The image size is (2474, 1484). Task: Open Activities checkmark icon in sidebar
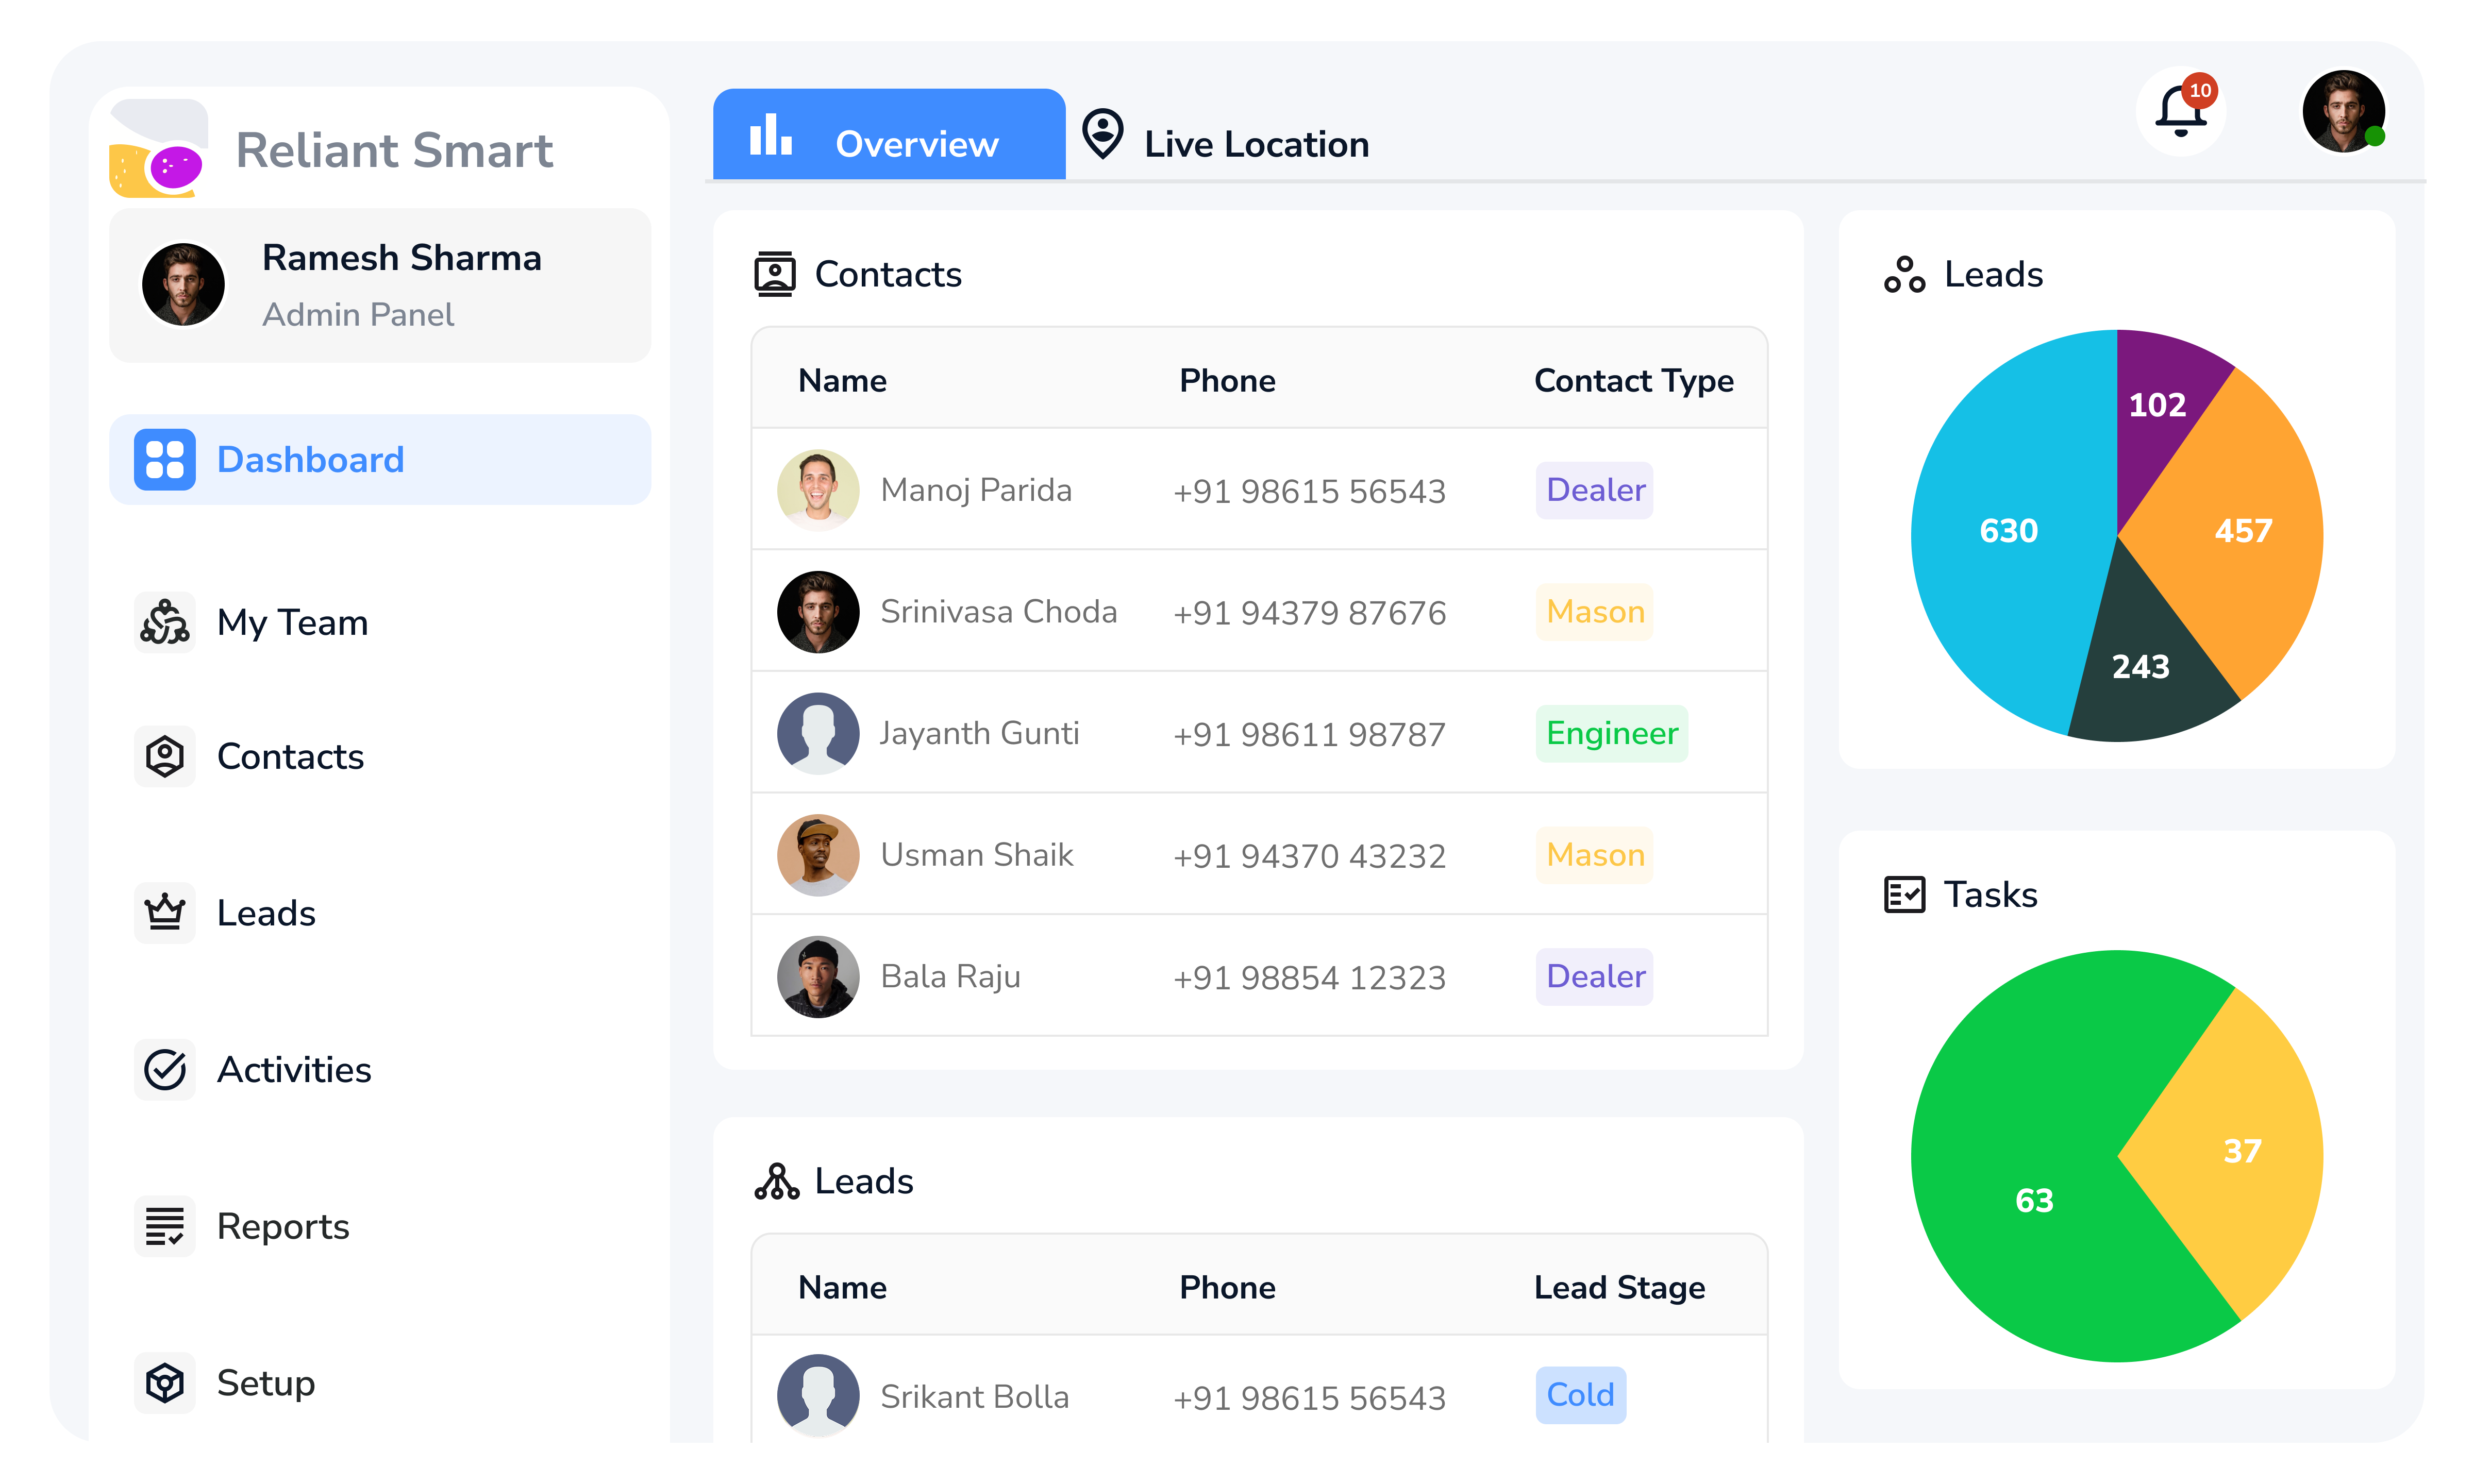click(164, 1069)
